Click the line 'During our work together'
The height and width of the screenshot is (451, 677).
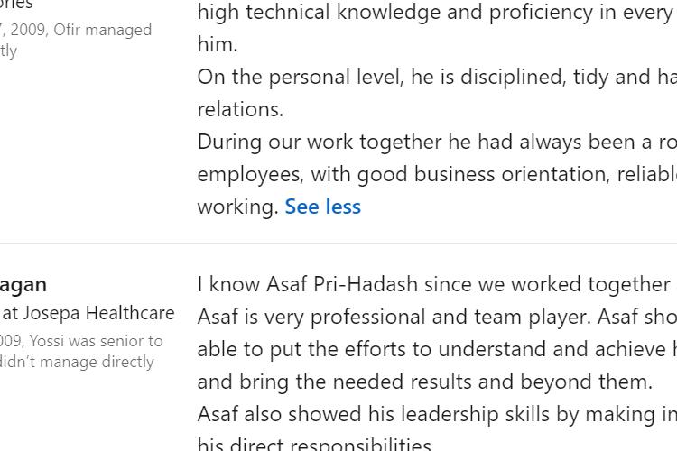[x=437, y=142]
